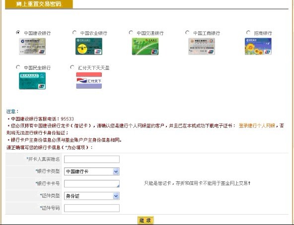Click the Agricultural Bank card image
Screen dimensions: 294x225
point(89,47)
